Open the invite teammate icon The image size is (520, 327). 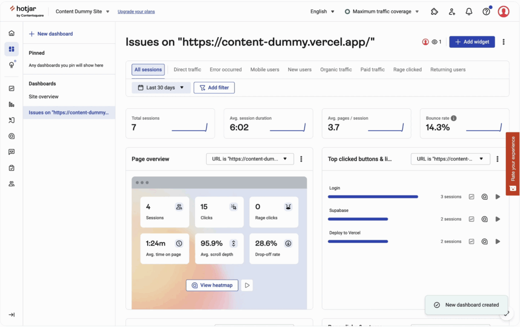(452, 11)
